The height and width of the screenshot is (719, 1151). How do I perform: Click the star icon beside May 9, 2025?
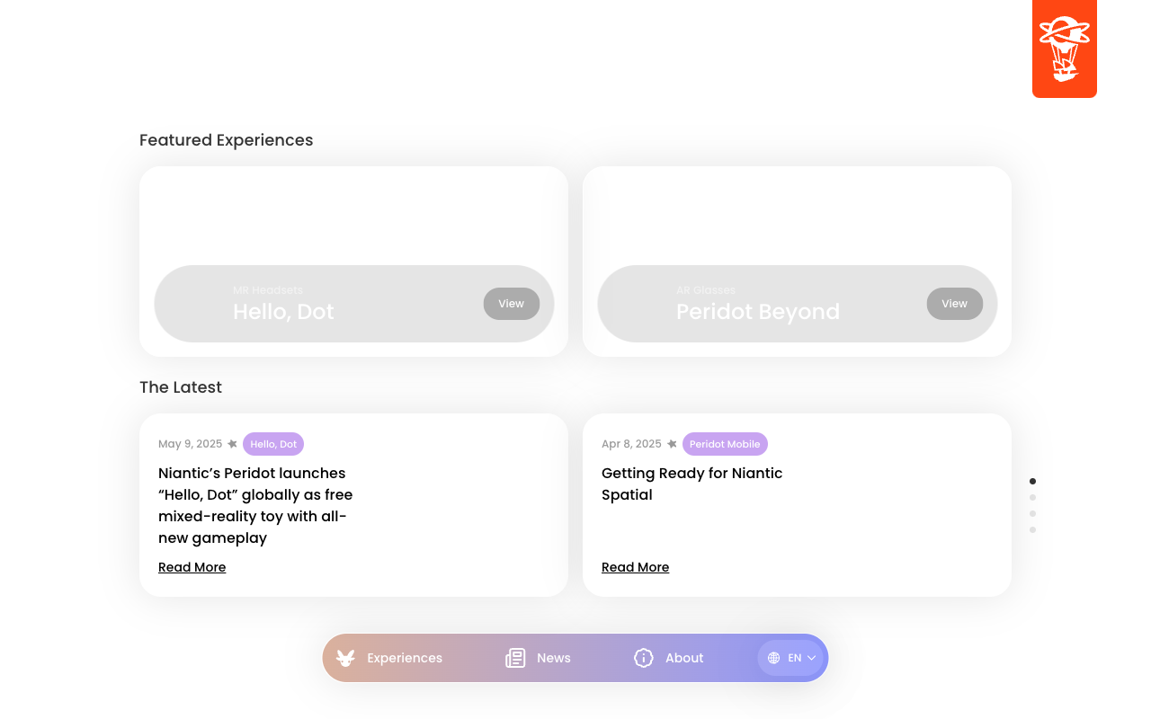pos(232,444)
